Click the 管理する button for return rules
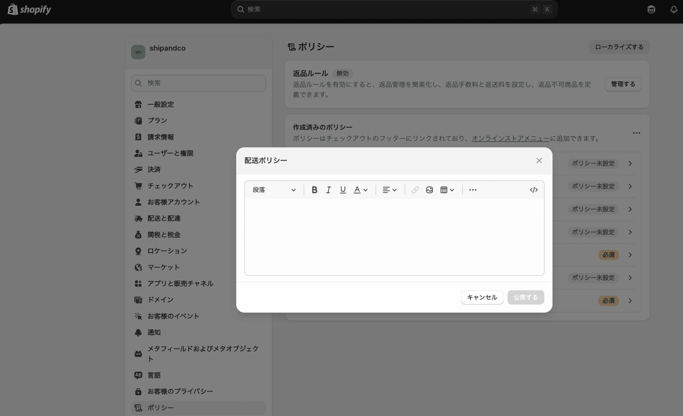The width and height of the screenshot is (683, 416). coord(623,84)
